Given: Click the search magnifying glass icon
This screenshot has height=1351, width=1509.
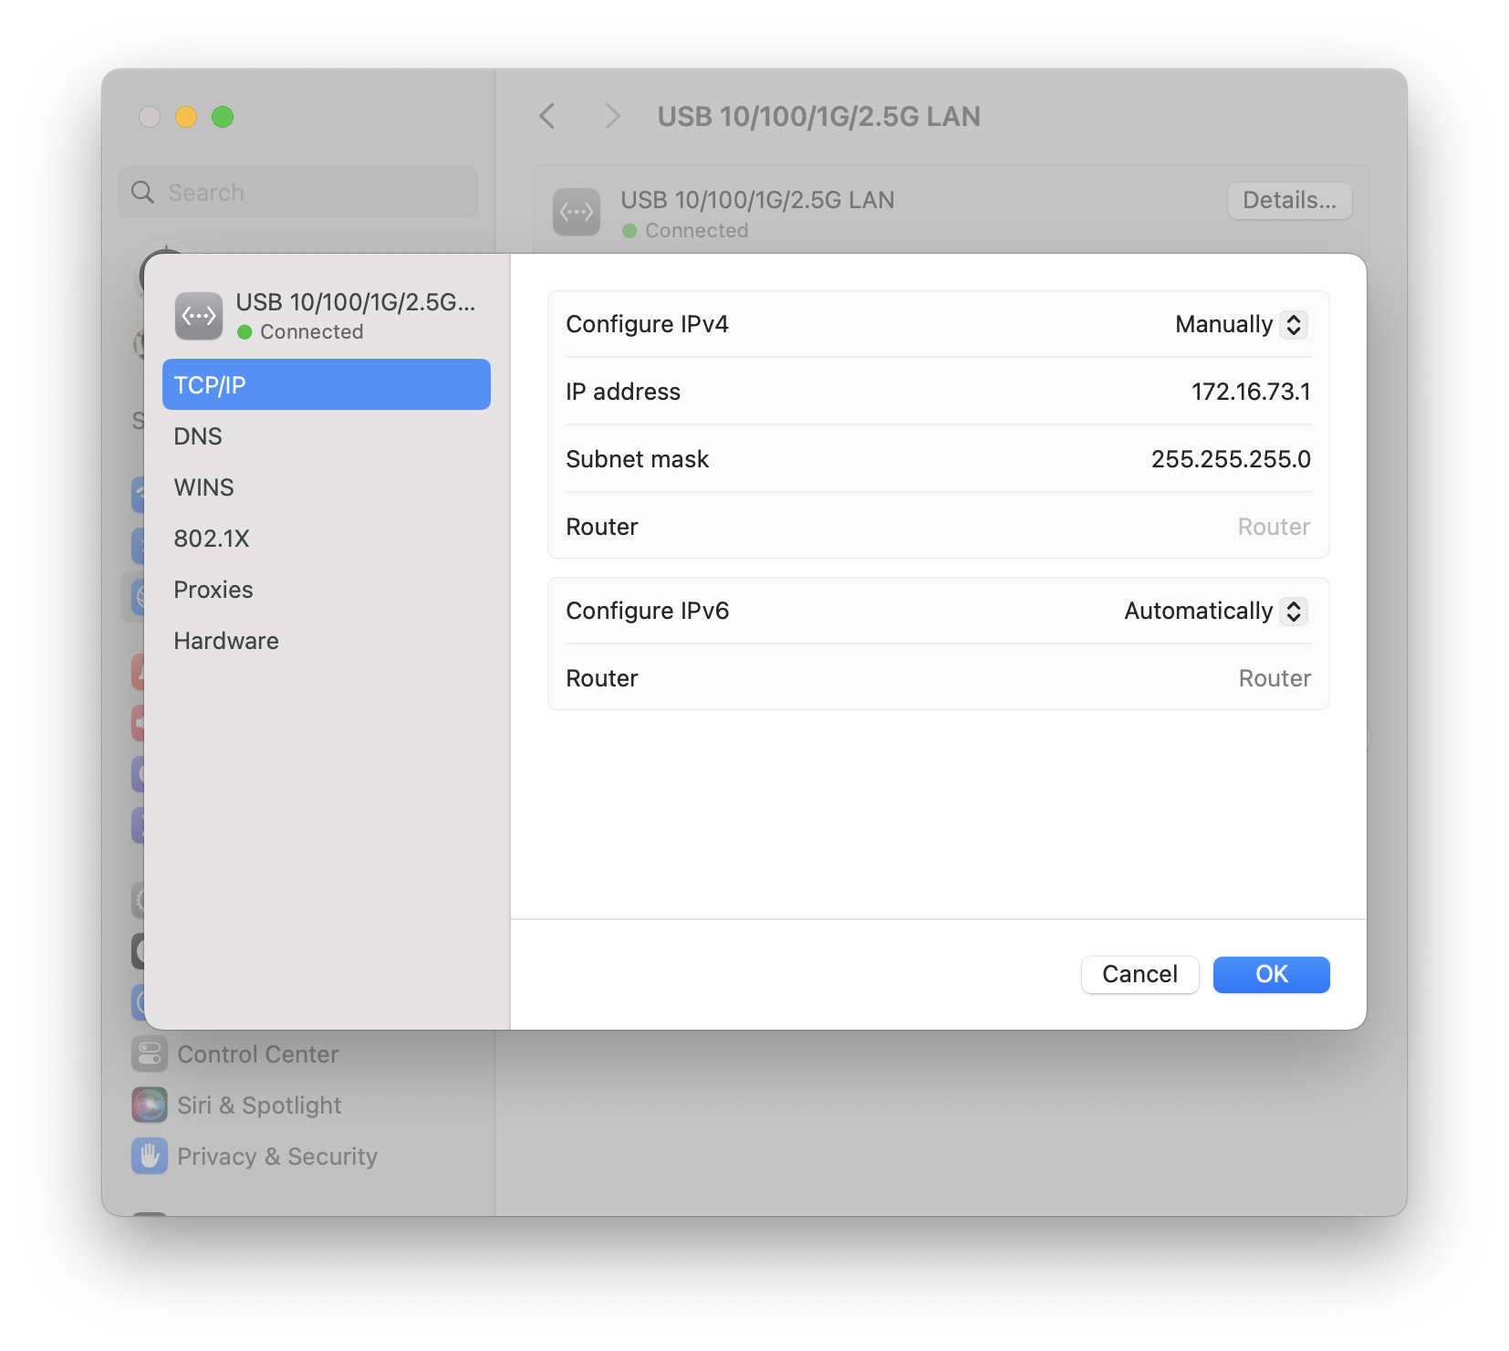Looking at the screenshot, I should [x=142, y=192].
